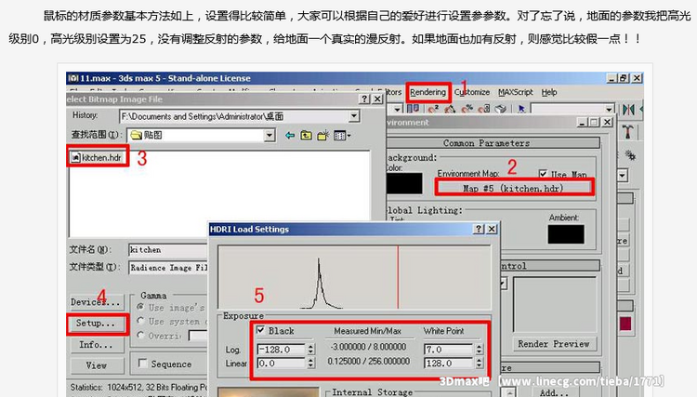The image size is (697, 397).
Task: Close the HDRI Load Settings dialog
Action: (492, 229)
